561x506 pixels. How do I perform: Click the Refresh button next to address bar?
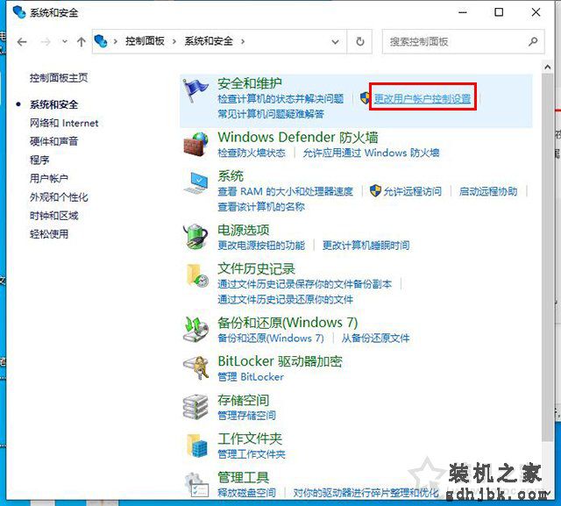click(x=360, y=41)
